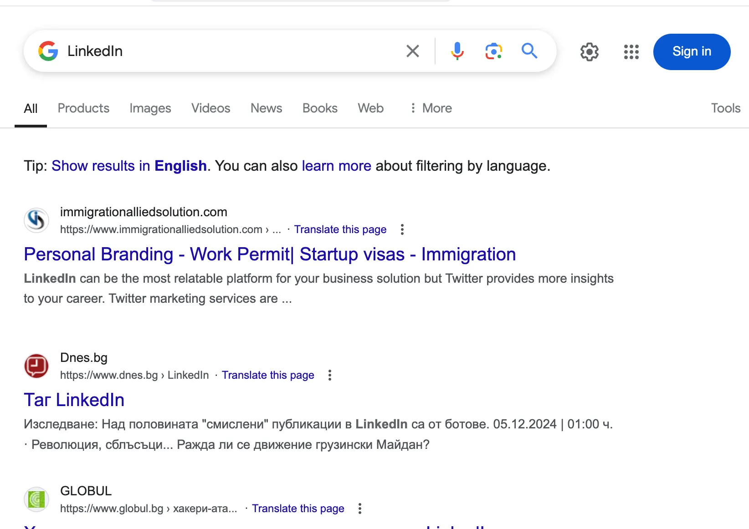Start voice search with the microphone icon
The image size is (749, 529).
click(457, 51)
